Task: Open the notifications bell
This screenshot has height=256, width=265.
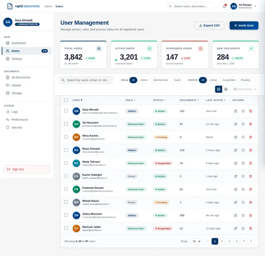Action: pos(224,6)
